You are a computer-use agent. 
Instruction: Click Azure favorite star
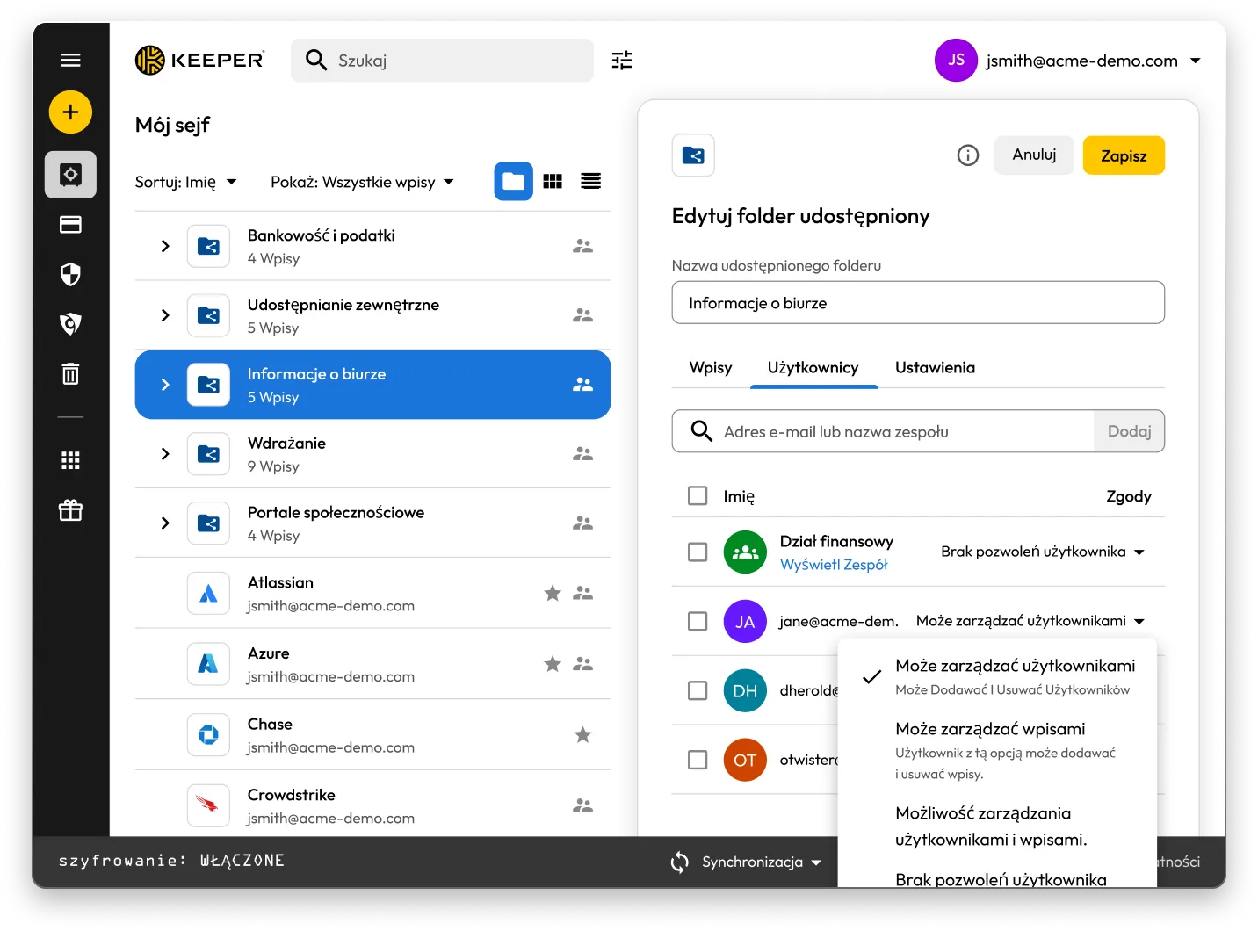(553, 664)
